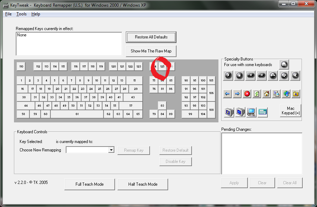Click the browser Refresh specialty button
Viewport: 317px width, 207px height.
pos(257,94)
